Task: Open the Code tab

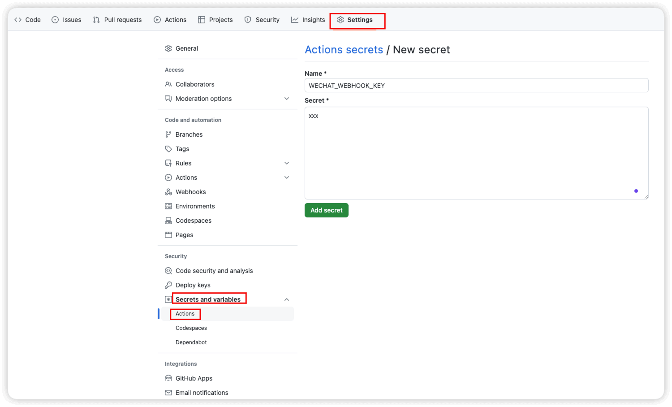Action: pos(27,20)
